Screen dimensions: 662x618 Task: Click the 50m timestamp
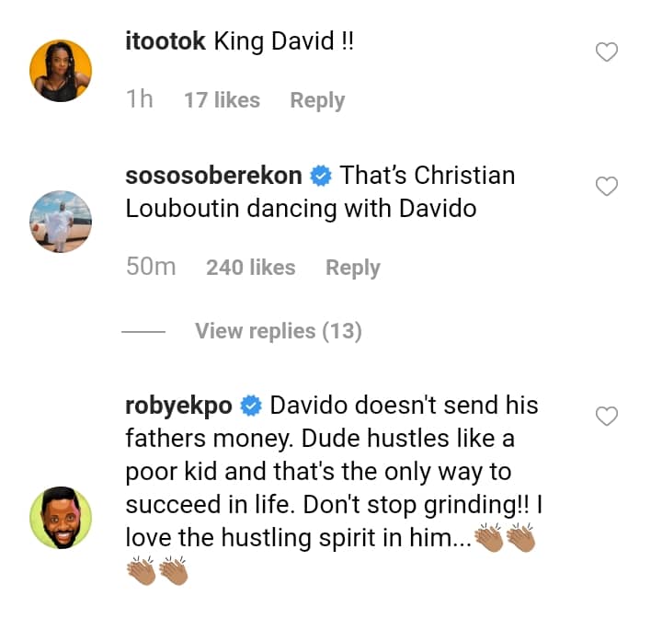[x=151, y=268]
